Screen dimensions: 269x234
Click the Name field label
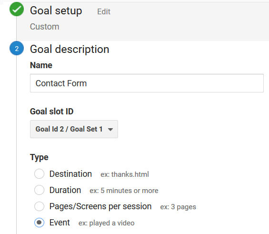[x=41, y=65]
